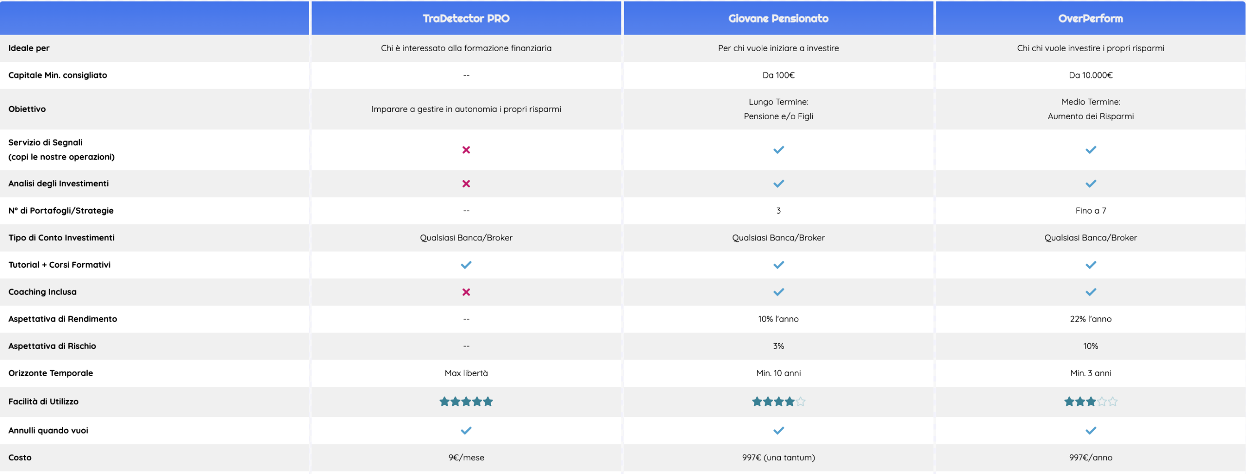Select the TraDetector PRO column header
This screenshot has height=474, width=1246.
coord(466,18)
